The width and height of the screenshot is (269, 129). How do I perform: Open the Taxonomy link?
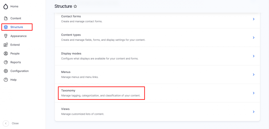(x=68, y=91)
